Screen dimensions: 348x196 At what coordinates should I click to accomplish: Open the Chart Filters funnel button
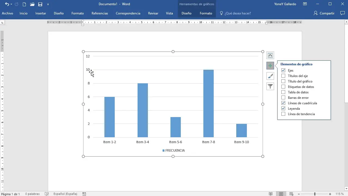pos(270,87)
